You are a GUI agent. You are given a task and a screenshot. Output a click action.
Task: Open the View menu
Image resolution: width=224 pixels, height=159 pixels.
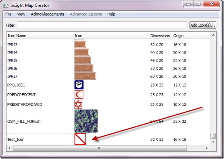21,14
